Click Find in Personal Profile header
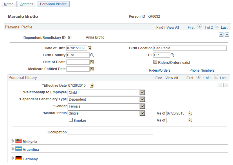Screen dimensions: 233x165 pos(160,28)
